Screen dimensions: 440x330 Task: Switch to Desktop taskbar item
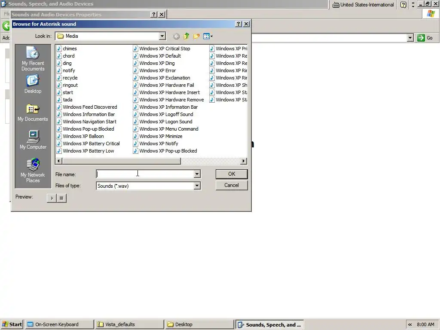[199, 324]
